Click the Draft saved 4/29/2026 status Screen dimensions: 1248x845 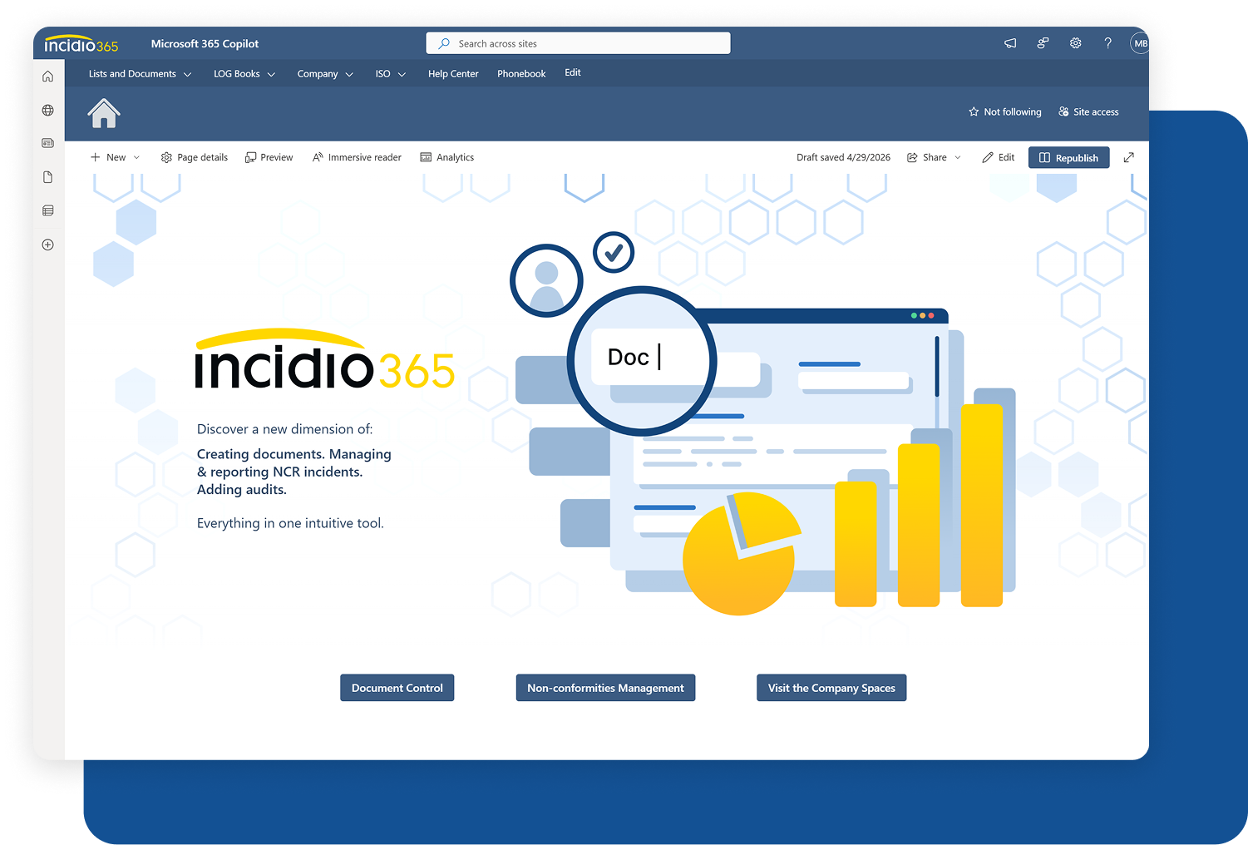point(843,157)
